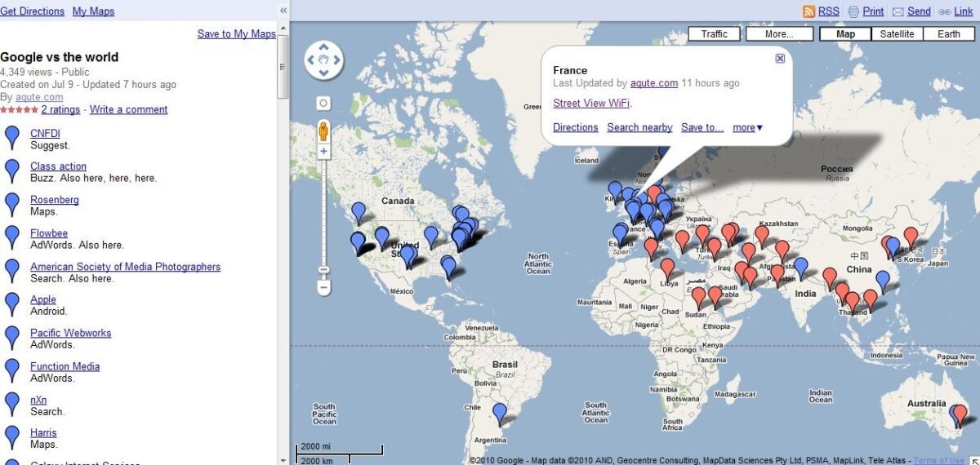Click the red pin in Kazakhstan
Viewport: 980px width, 465px height.
(761, 237)
